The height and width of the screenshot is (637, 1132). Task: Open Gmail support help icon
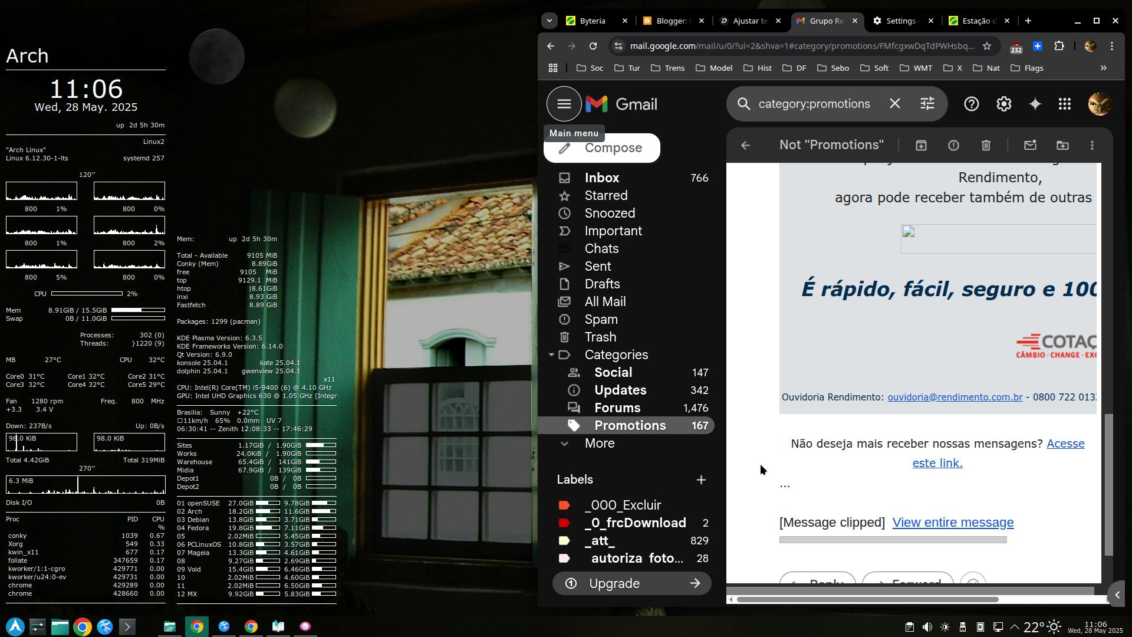pyautogui.click(x=971, y=104)
